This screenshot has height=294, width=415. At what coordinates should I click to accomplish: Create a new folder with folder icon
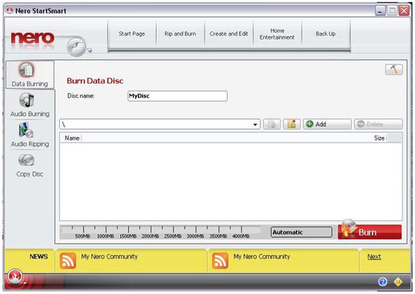[292, 124]
